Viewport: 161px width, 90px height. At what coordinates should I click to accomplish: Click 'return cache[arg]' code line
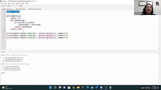23,27
